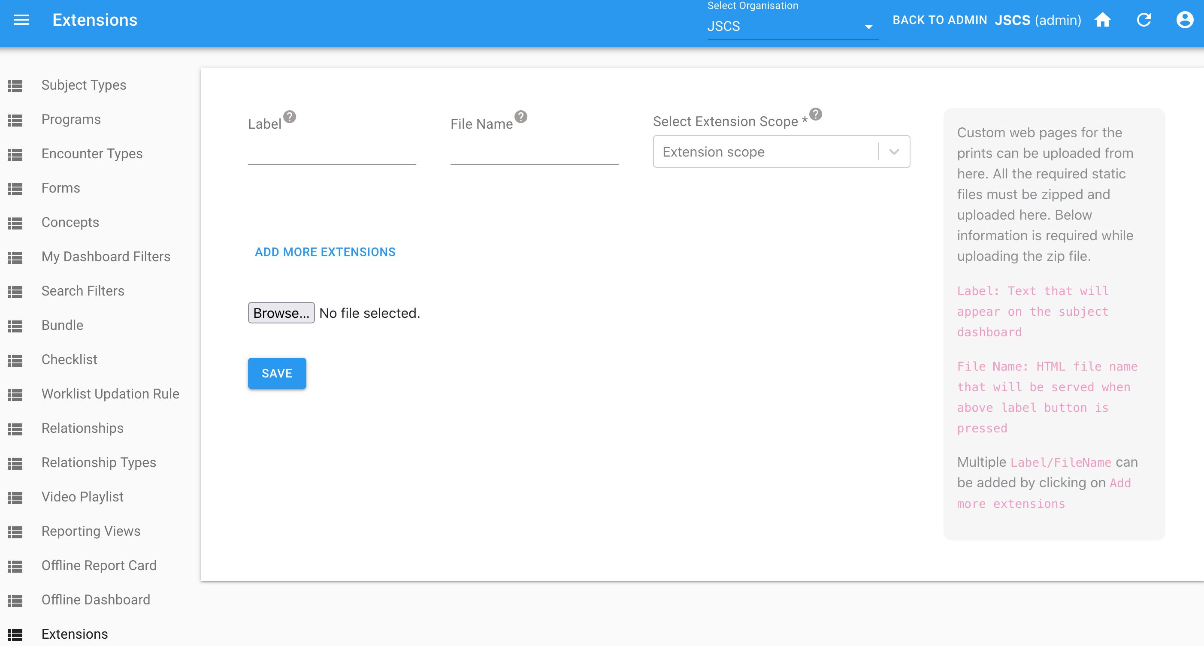1204x646 pixels.
Task: Click help icon next to File Name
Action: pos(520,116)
